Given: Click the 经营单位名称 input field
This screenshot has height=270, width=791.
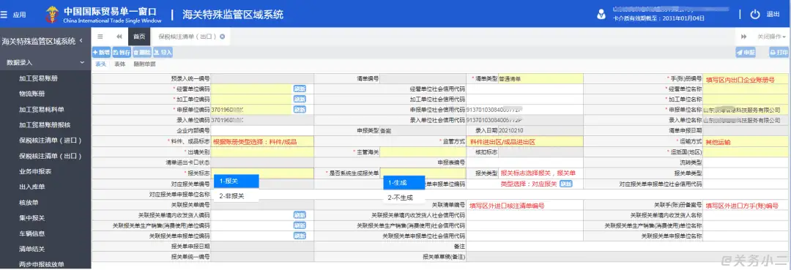Looking at the screenshot, I should [x=746, y=89].
